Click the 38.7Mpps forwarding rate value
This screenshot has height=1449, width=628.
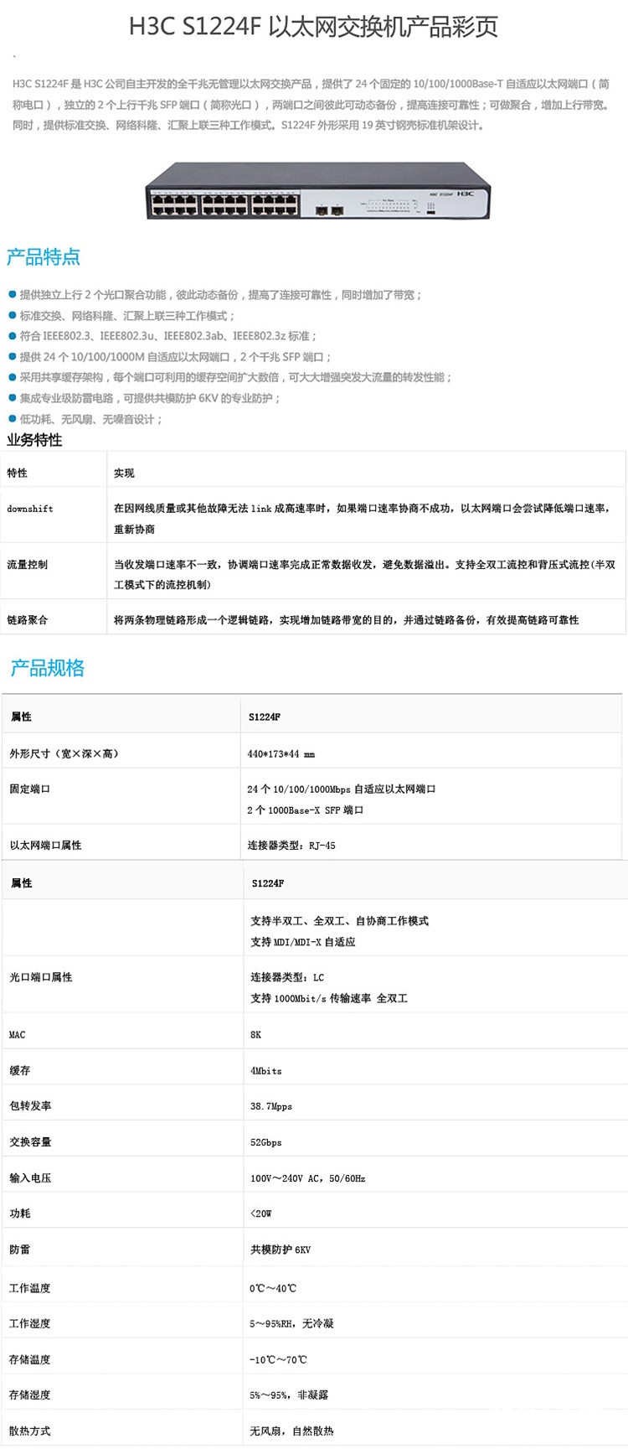271,1106
